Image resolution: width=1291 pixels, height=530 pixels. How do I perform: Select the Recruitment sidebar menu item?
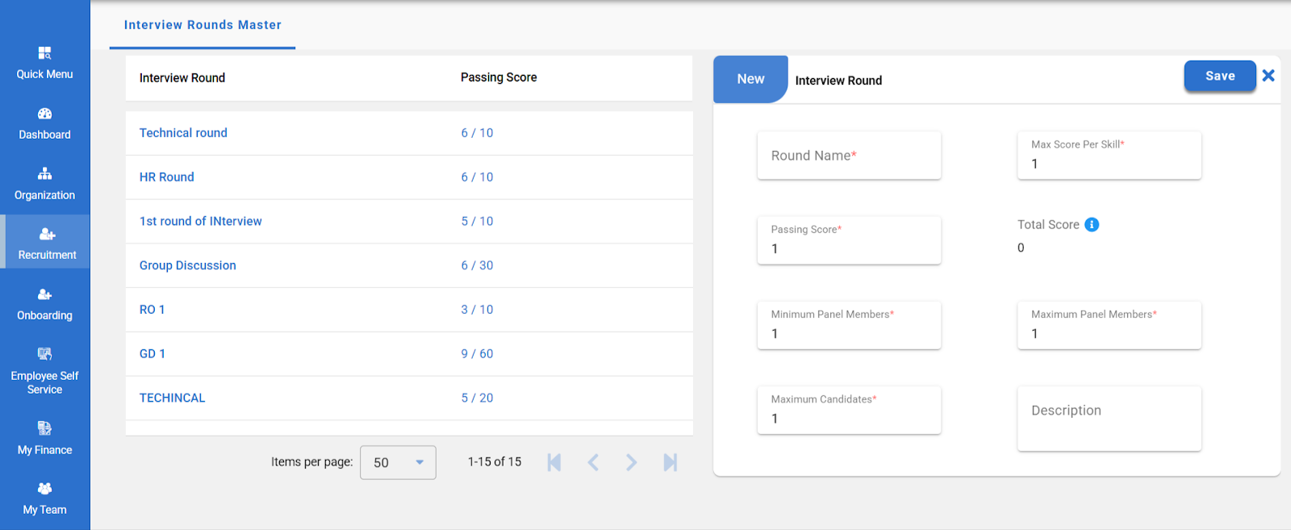[x=46, y=242]
